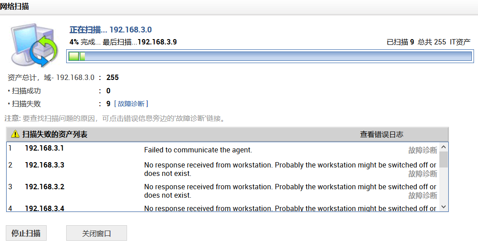Viewport: 478px width, 243px height.
Task: Click the network scan computer icon
Action: coord(34,44)
